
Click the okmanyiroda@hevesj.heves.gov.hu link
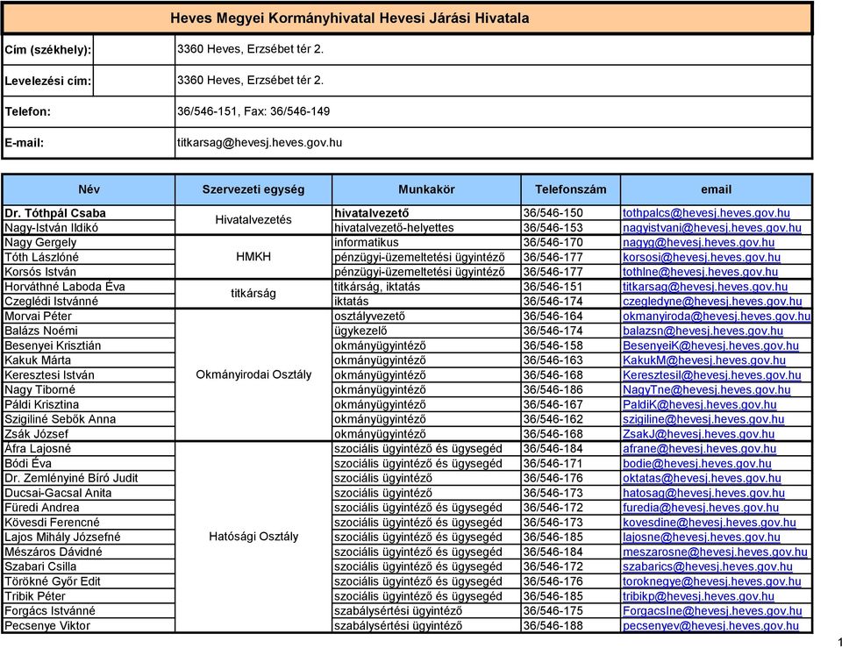(x=717, y=317)
